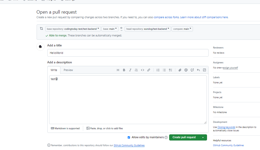The width and height of the screenshot is (260, 150).
Task: Open the Reviewers sidebar section
Action: (218, 48)
